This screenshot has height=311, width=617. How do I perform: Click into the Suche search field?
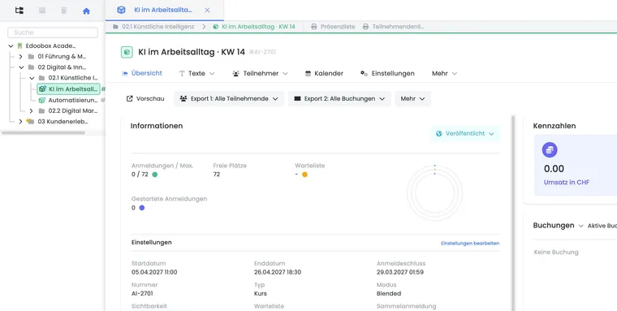53,32
